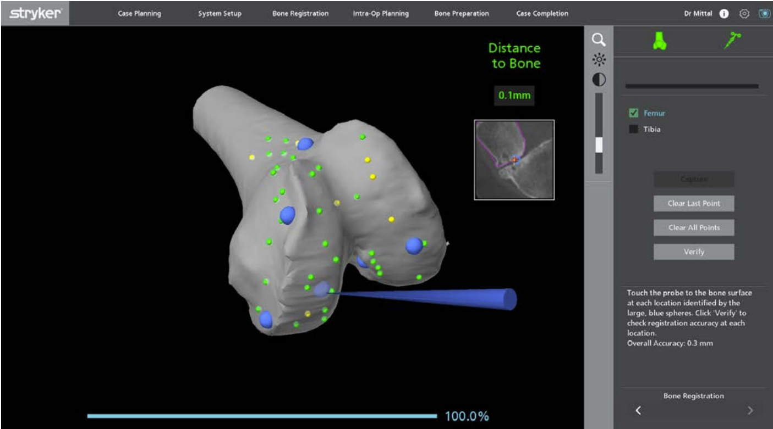Click the Overall Accuracy: 0.3 mm text
Image resolution: width=773 pixels, height=429 pixels.
coord(670,343)
